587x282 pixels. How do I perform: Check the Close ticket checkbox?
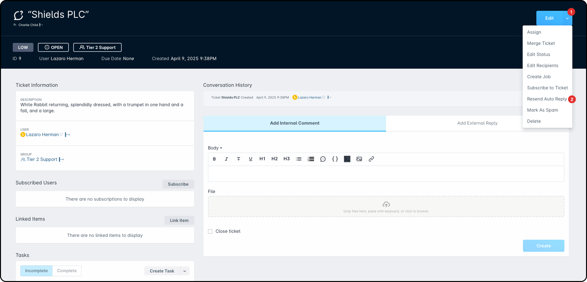tap(210, 231)
